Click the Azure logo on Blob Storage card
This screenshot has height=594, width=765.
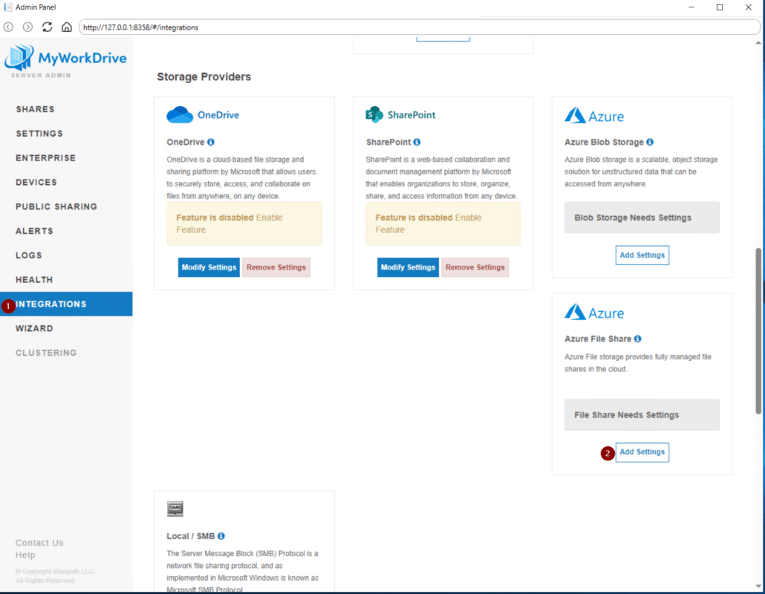pyautogui.click(x=594, y=116)
